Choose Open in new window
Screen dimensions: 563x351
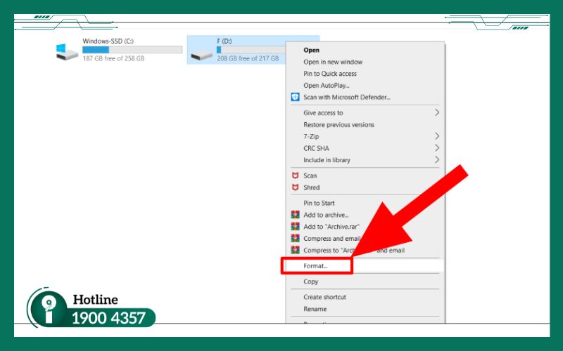coord(333,62)
